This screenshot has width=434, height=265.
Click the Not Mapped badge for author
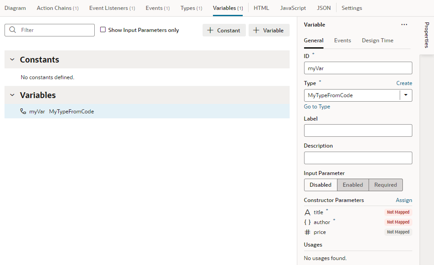398,222
